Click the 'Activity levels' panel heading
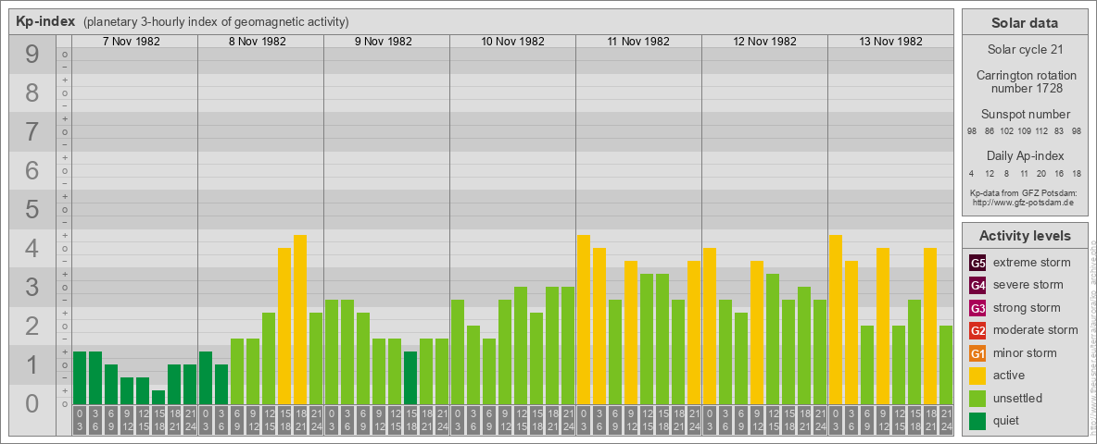1097x444 pixels. (x=1025, y=236)
